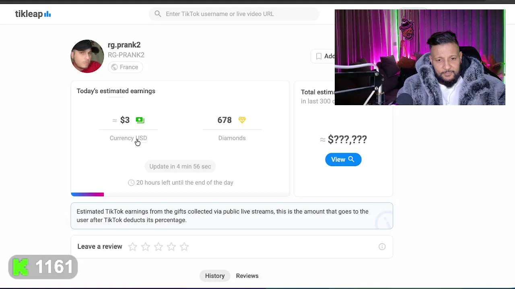Rate with the fifth star

point(184,247)
